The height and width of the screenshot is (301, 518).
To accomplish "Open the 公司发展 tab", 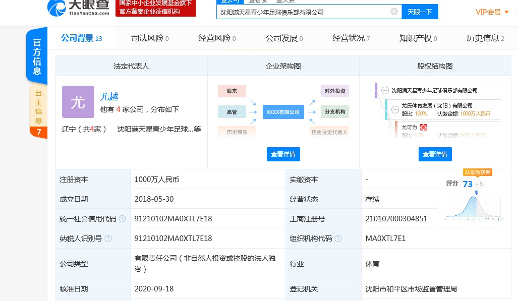I will tap(284, 38).
